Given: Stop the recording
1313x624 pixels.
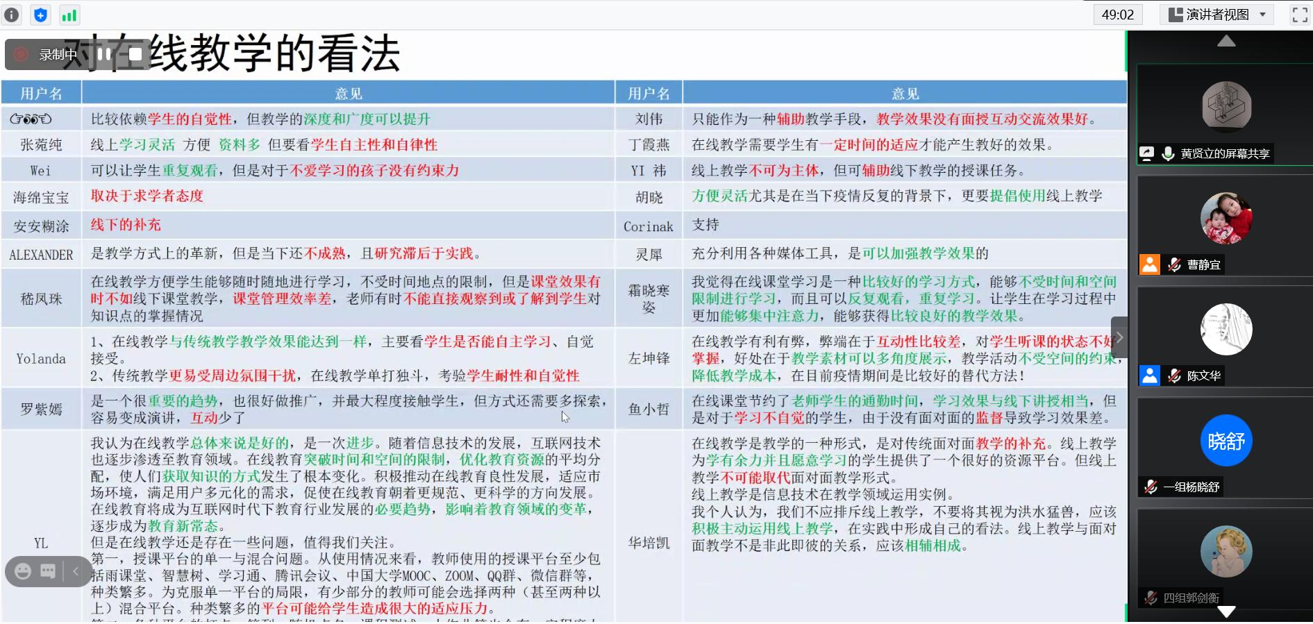Looking at the screenshot, I should [135, 54].
